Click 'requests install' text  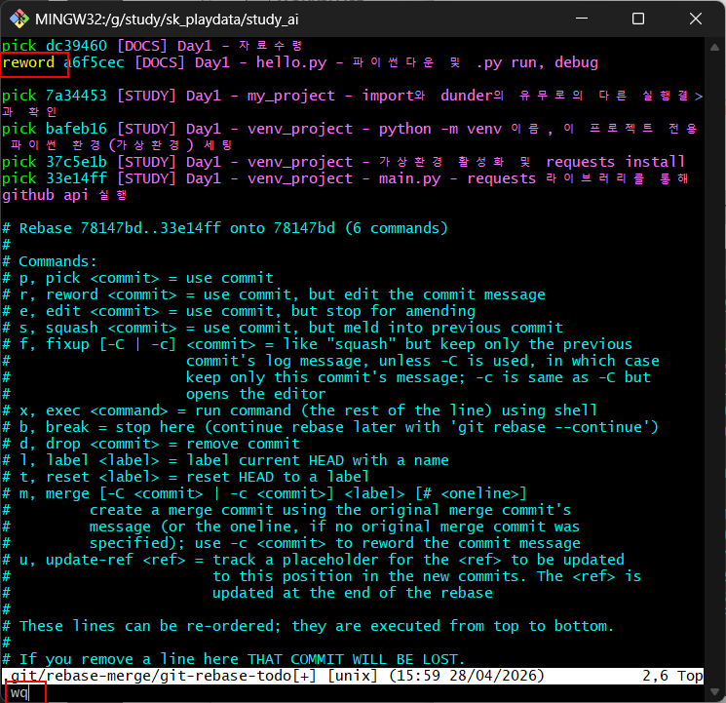pyautogui.click(x=615, y=162)
